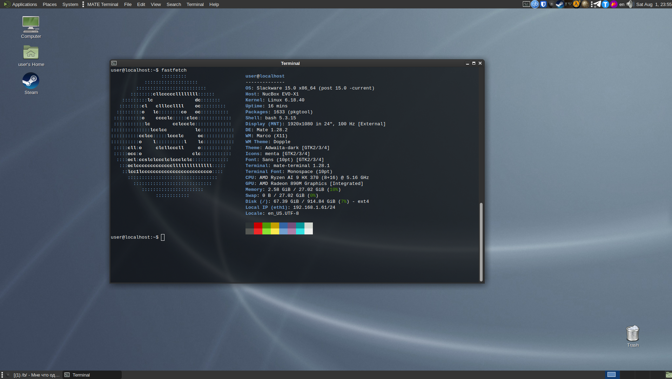Click the IV game icon in the top panel

point(568,4)
